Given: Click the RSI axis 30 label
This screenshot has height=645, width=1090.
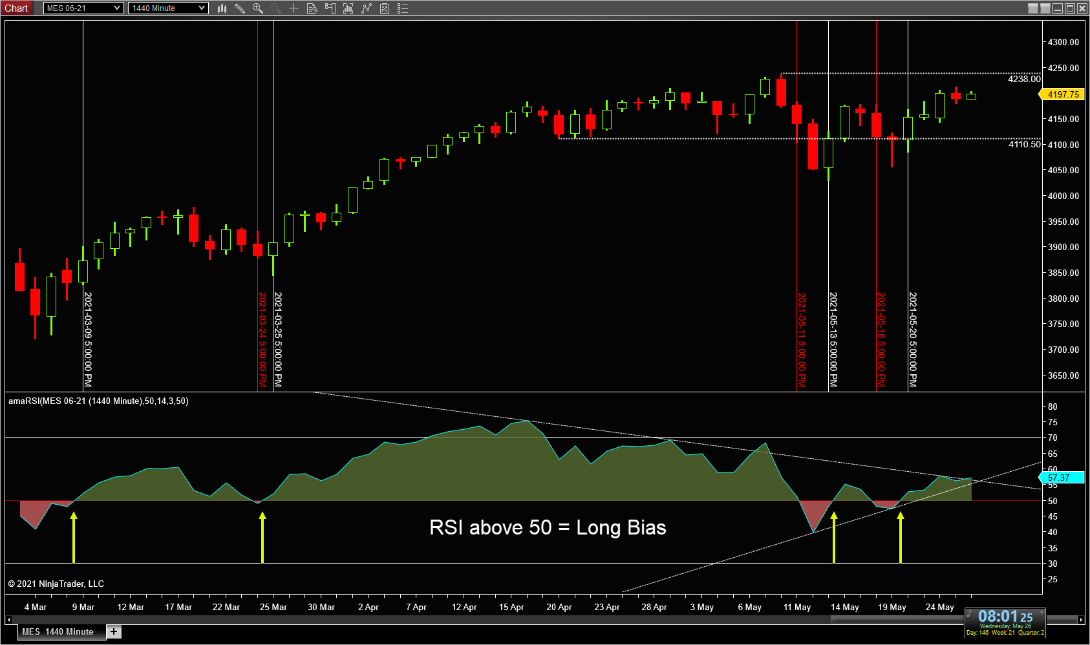Looking at the screenshot, I should click(x=1053, y=564).
